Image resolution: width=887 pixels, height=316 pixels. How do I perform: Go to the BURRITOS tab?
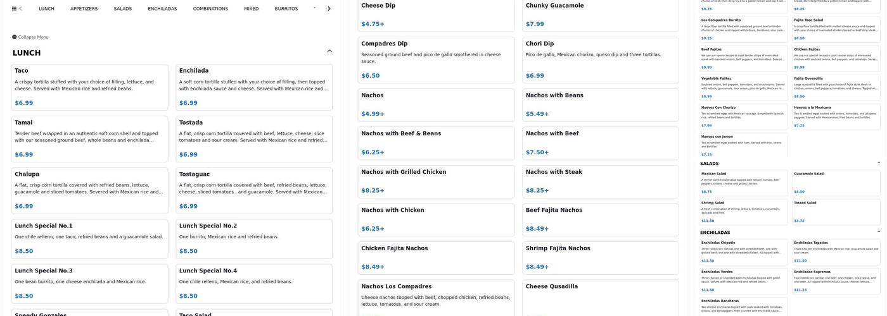coord(286,9)
